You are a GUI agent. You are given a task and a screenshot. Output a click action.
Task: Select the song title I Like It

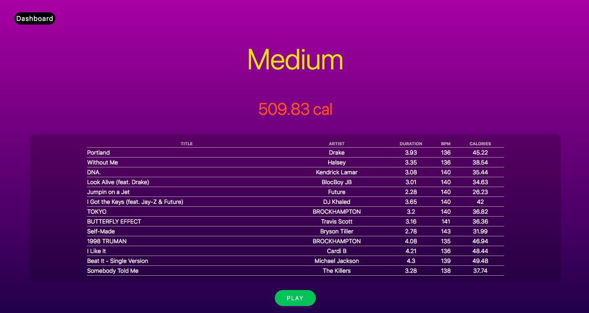(96, 251)
